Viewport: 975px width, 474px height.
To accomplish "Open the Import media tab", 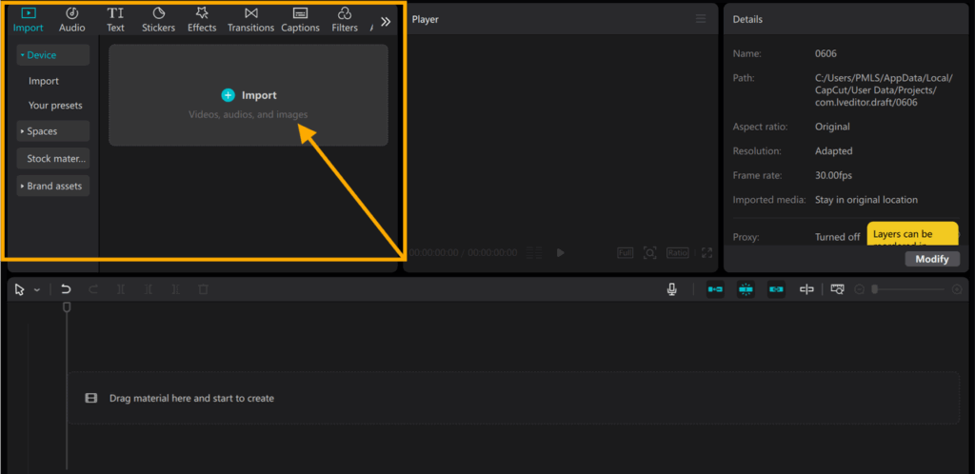I will [28, 19].
